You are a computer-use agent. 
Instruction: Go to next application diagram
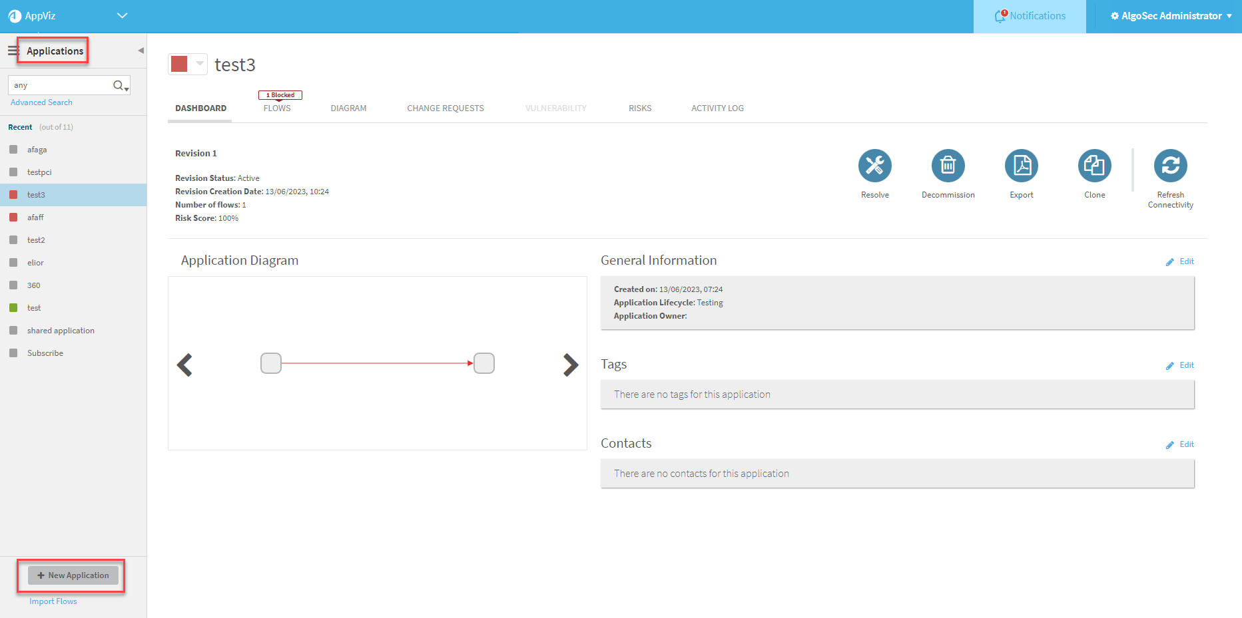pyautogui.click(x=570, y=365)
